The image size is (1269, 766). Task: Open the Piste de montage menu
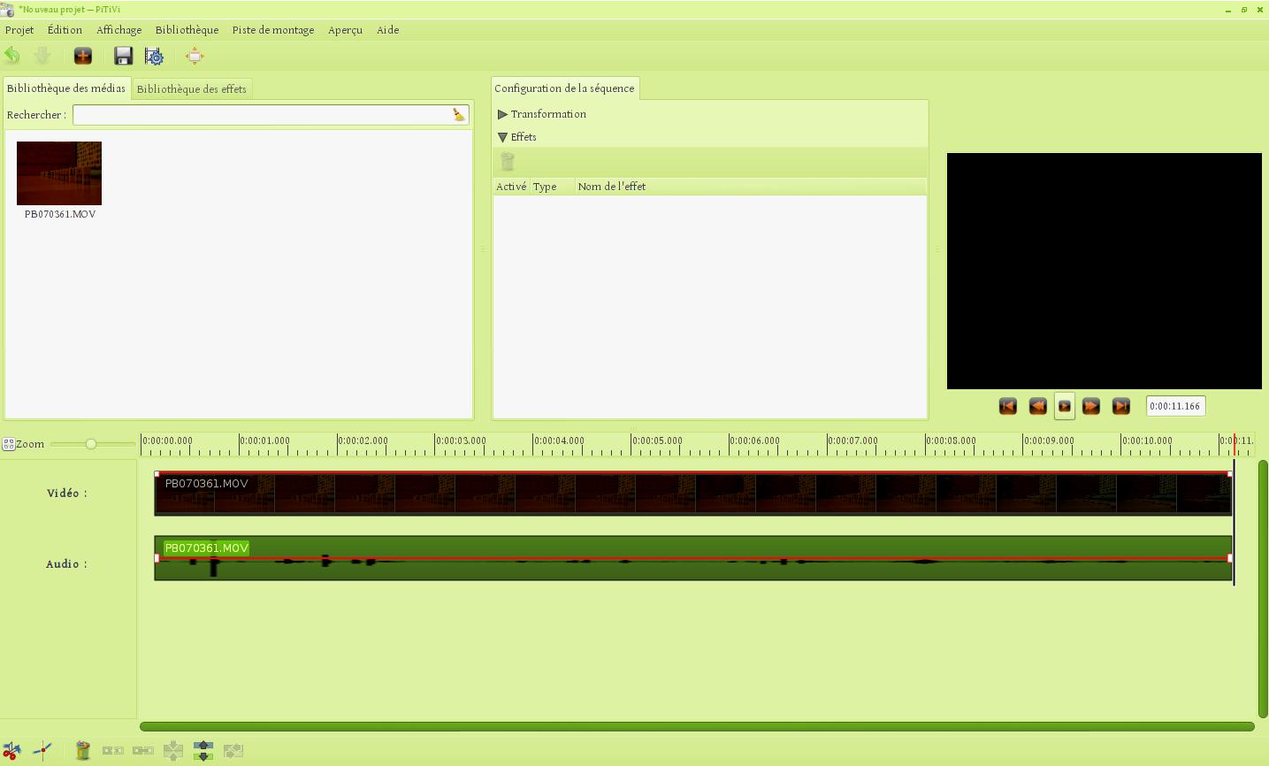coord(272,30)
